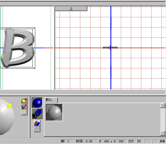Choose the gray sphere material thumbnail
The height and width of the screenshot is (144, 166).
(54, 113)
